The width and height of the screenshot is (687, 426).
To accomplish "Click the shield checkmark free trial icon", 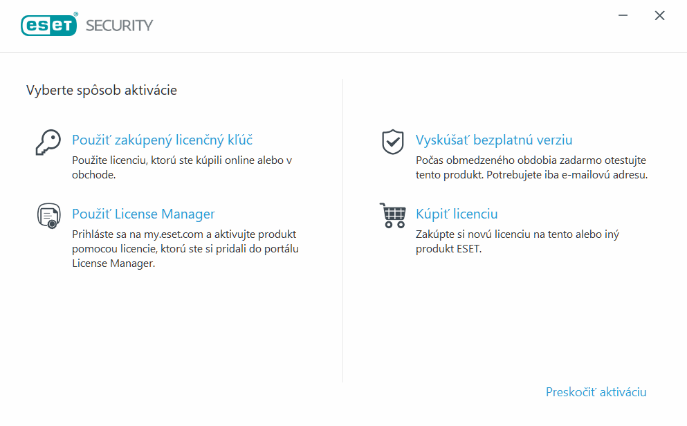I will tap(392, 142).
